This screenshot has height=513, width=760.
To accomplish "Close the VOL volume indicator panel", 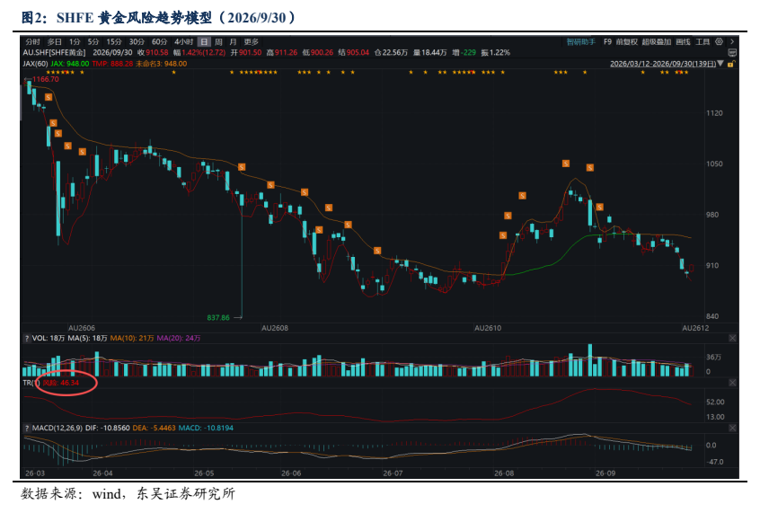I will pyautogui.click(x=732, y=338).
